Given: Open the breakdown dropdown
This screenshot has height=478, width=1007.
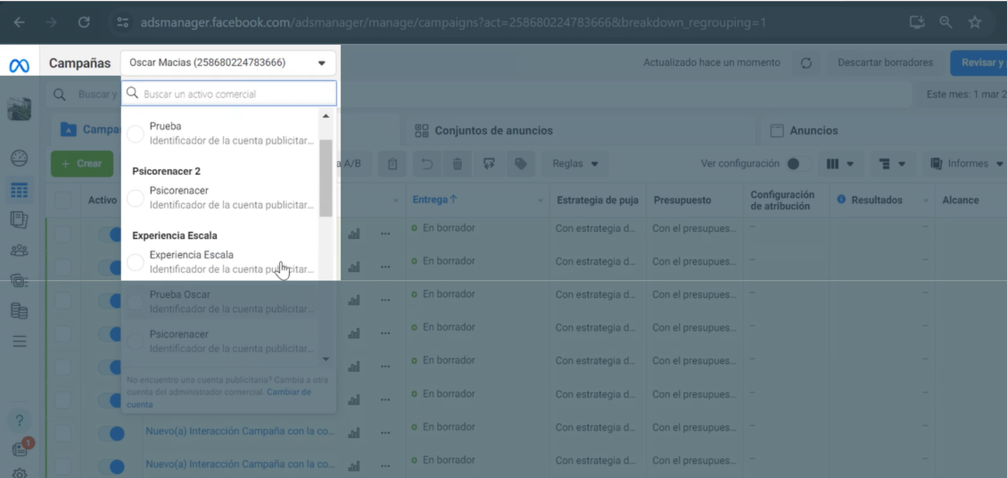Looking at the screenshot, I should pos(892,164).
